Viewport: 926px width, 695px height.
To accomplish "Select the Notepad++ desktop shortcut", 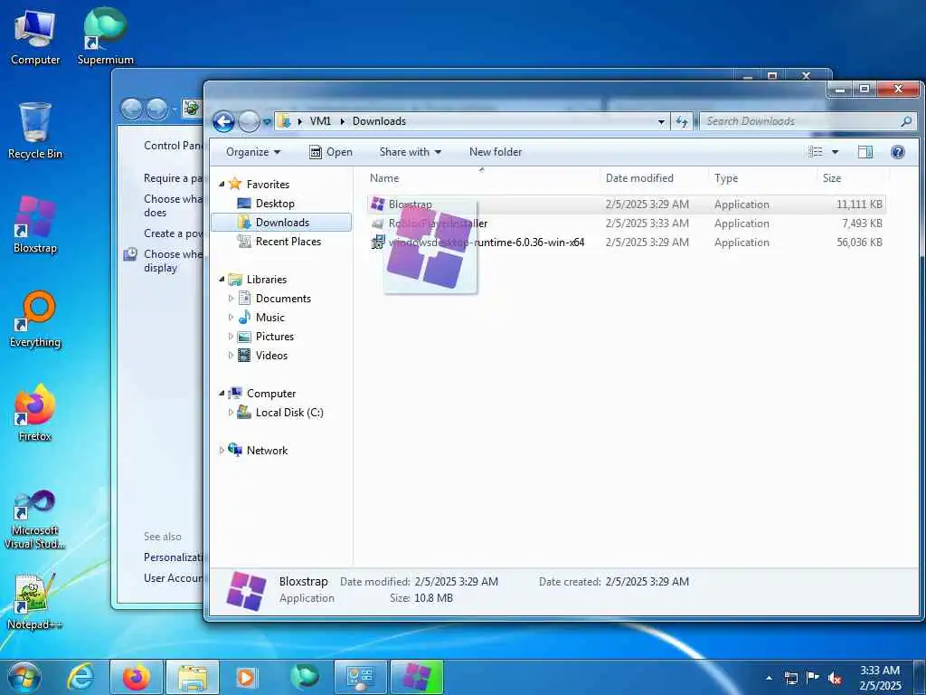I will 35,602.
